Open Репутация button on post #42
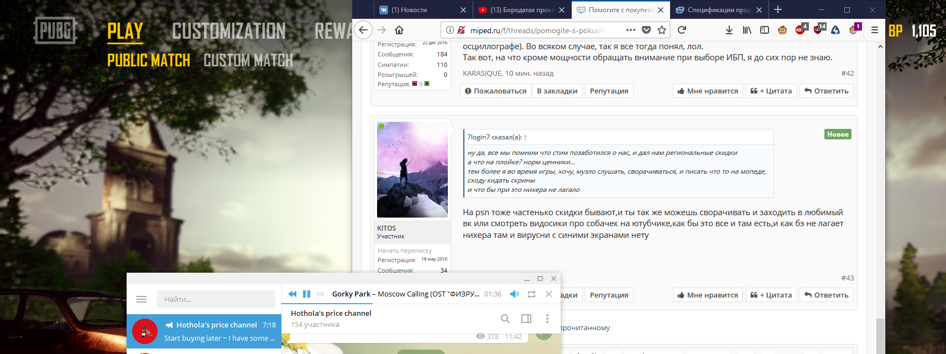946x354 pixels. pos(609,91)
